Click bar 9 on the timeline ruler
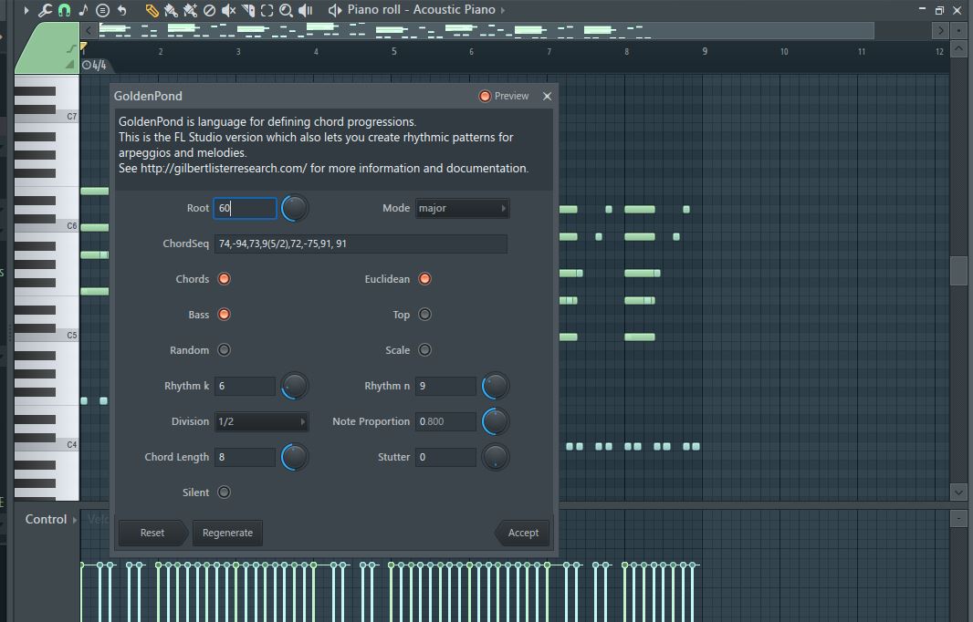 pyautogui.click(x=705, y=51)
